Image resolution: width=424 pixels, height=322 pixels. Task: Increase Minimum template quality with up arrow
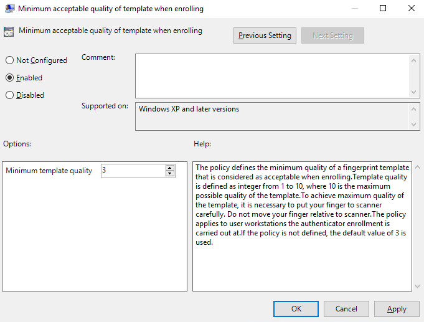pos(170,168)
